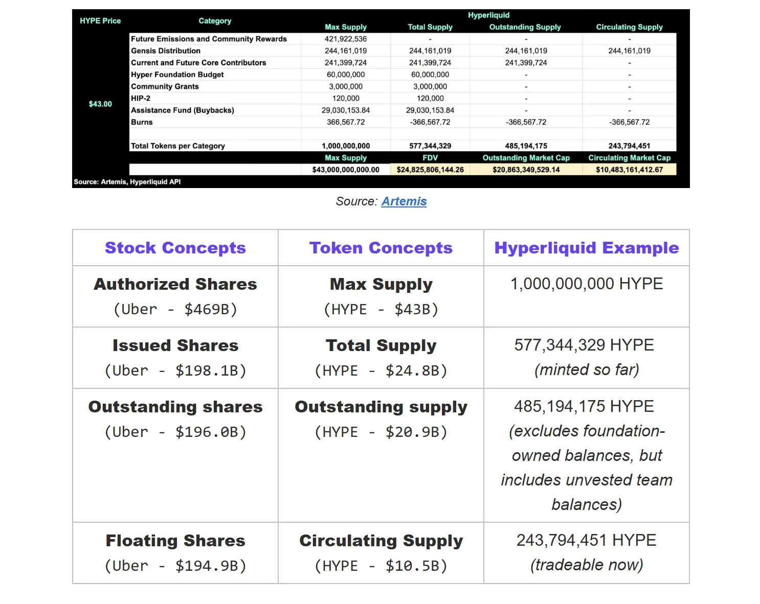Image resolution: width=760 pixels, height=604 pixels.
Task: Click the Stock Concepts column header
Action: pyautogui.click(x=175, y=248)
